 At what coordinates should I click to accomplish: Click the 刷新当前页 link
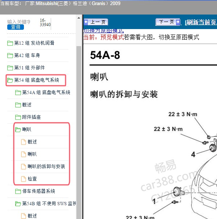201,23
